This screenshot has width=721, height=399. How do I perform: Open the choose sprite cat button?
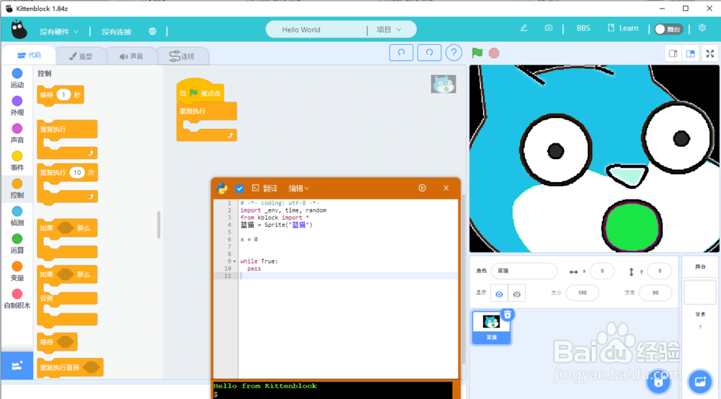coord(658,381)
